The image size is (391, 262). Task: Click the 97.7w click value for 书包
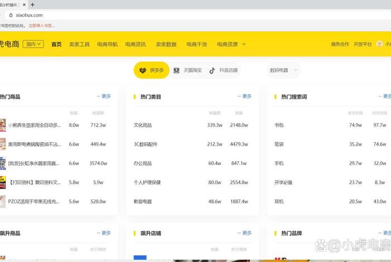pos(379,125)
